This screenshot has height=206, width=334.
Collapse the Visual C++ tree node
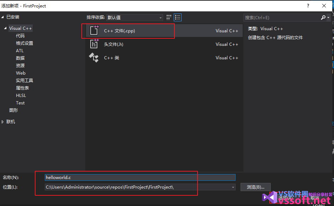point(5,28)
